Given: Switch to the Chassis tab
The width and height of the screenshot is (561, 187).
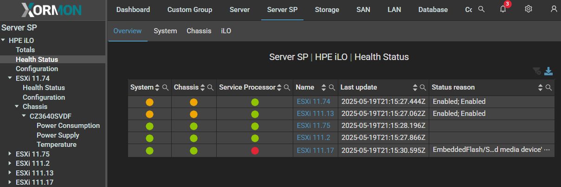Looking at the screenshot, I should point(199,31).
